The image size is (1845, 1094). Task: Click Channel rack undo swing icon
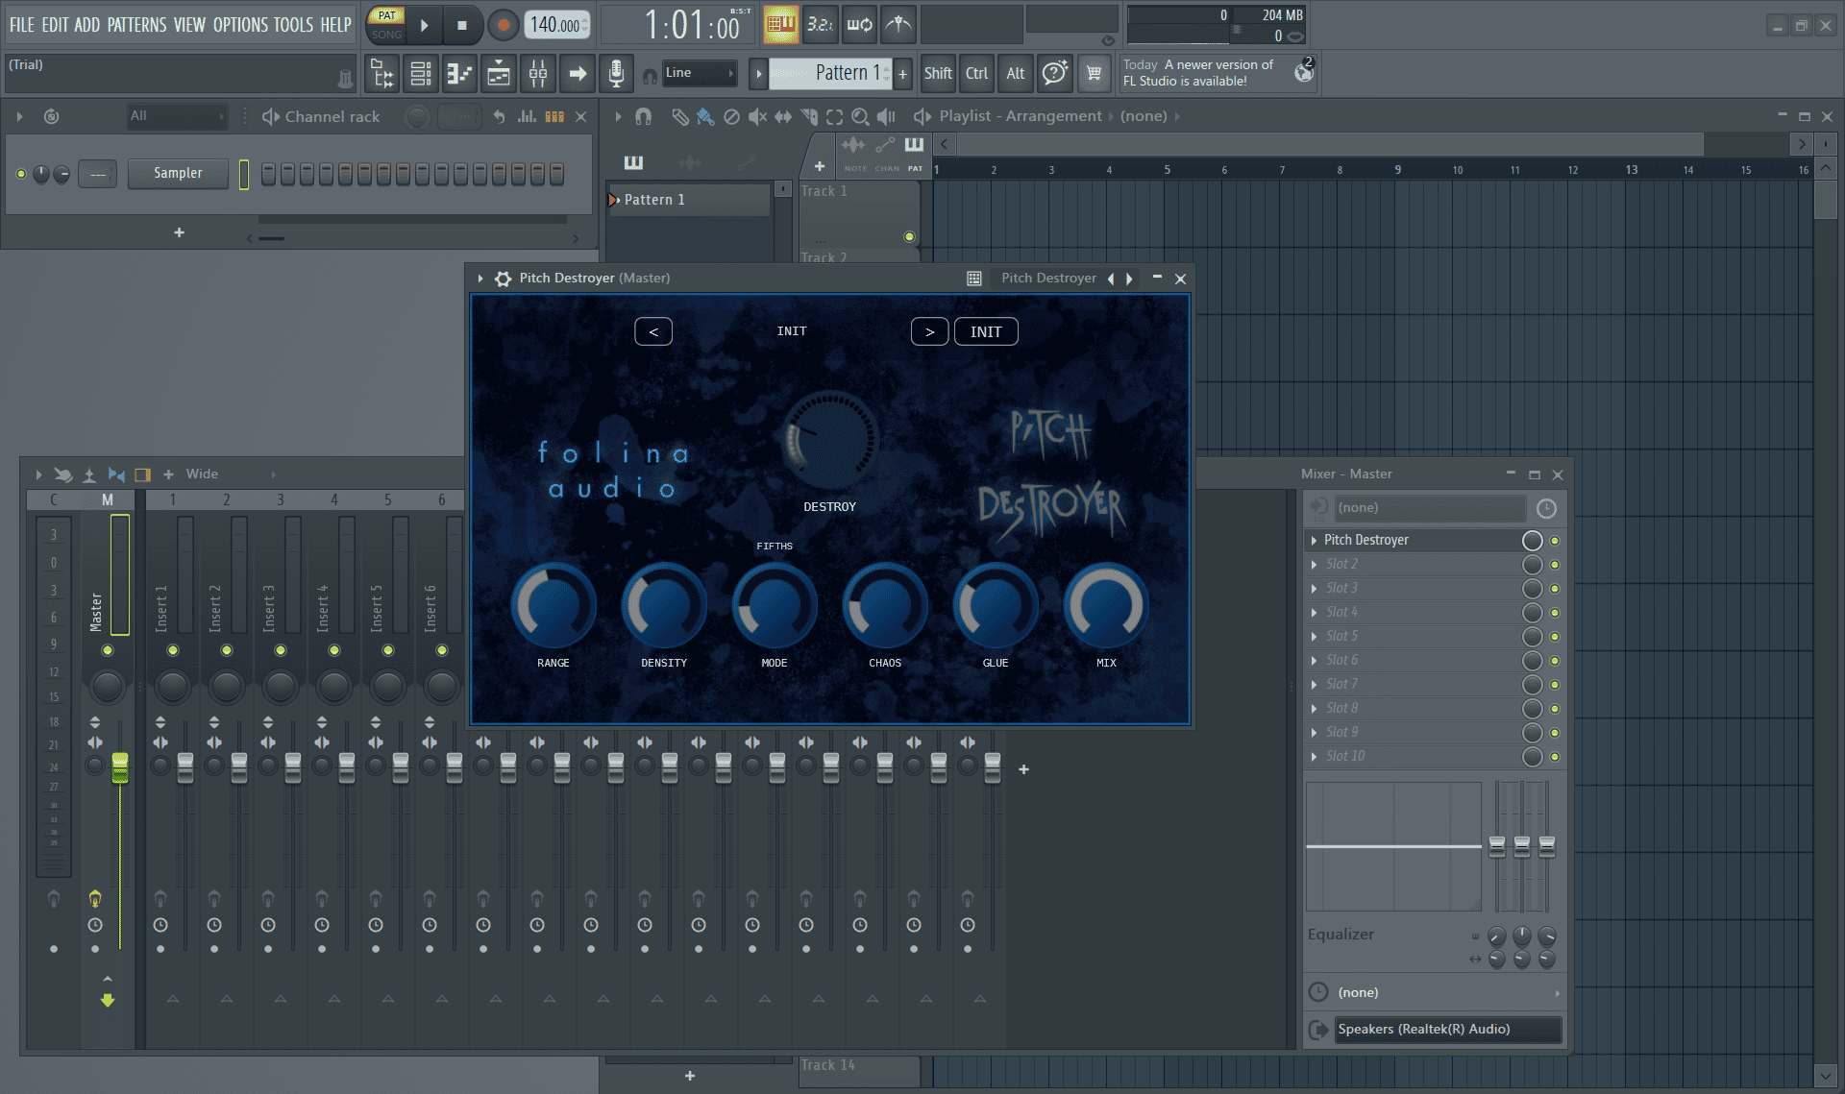(x=499, y=116)
